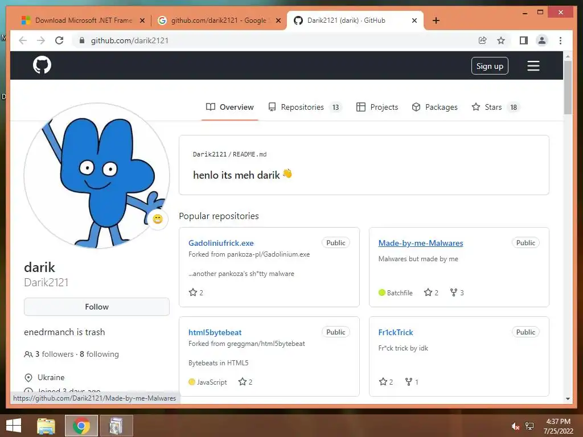Click the browser forward arrow
The image size is (583, 437).
click(41, 40)
